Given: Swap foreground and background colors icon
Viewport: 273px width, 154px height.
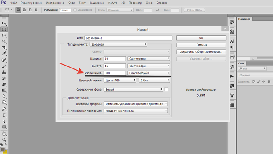Looking at the screenshot, I should click(6, 145).
